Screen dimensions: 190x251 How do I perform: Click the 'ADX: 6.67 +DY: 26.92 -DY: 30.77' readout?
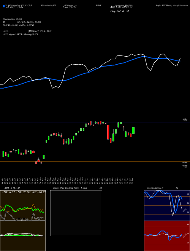(24, 192)
